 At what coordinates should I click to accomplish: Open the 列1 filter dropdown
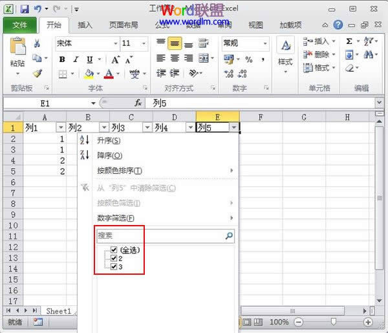61,127
